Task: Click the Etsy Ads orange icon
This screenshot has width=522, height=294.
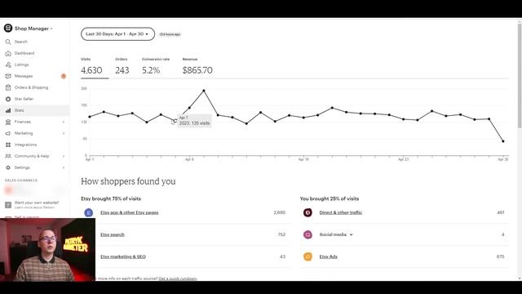Action: [x=307, y=256]
